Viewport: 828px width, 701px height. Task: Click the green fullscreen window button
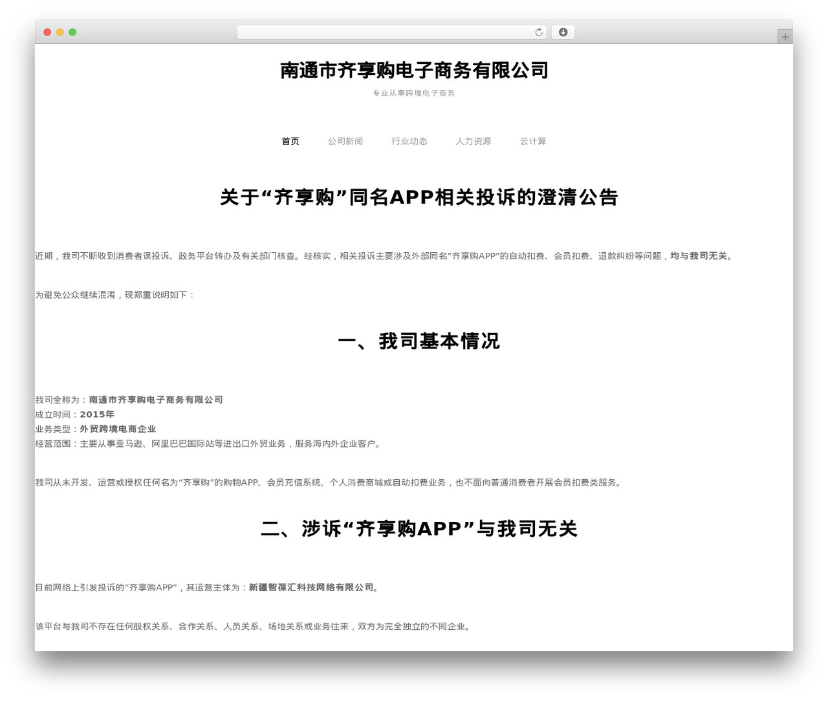click(x=72, y=32)
